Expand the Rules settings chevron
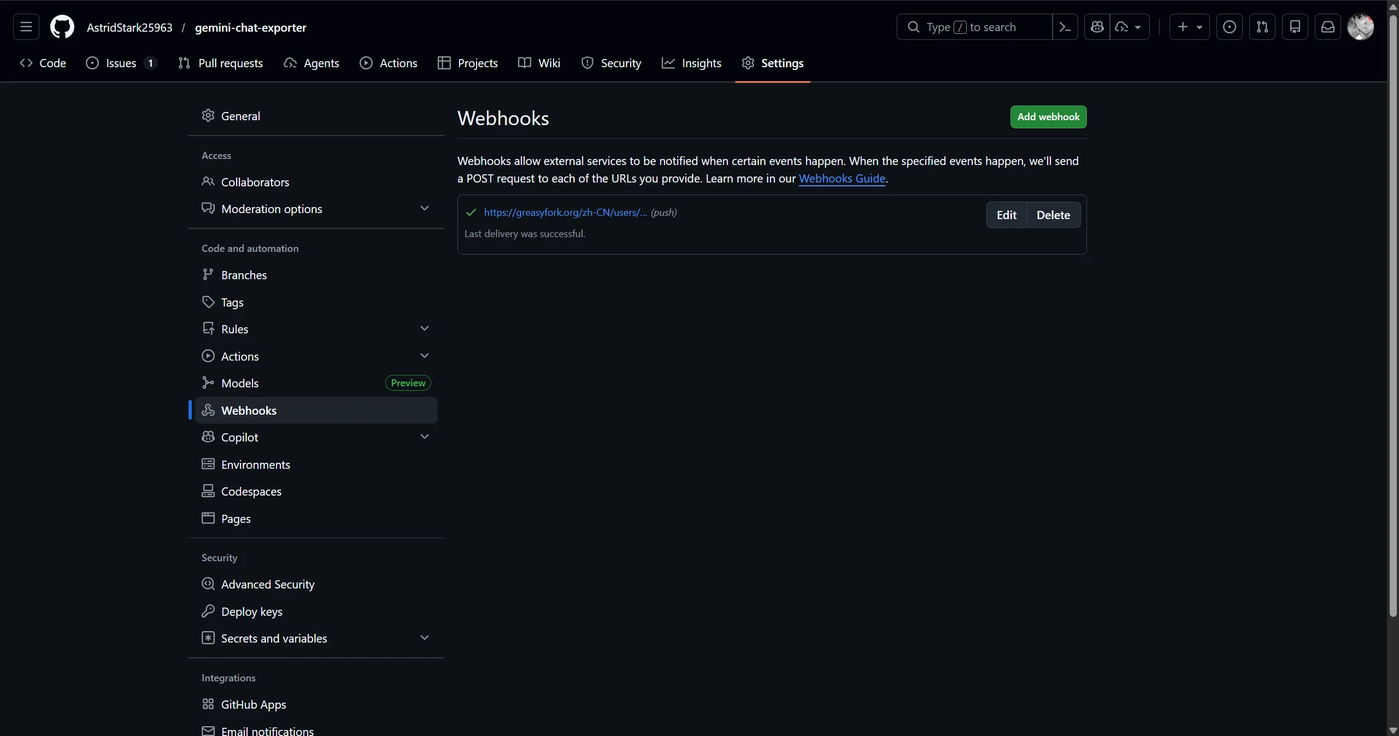 coord(425,328)
